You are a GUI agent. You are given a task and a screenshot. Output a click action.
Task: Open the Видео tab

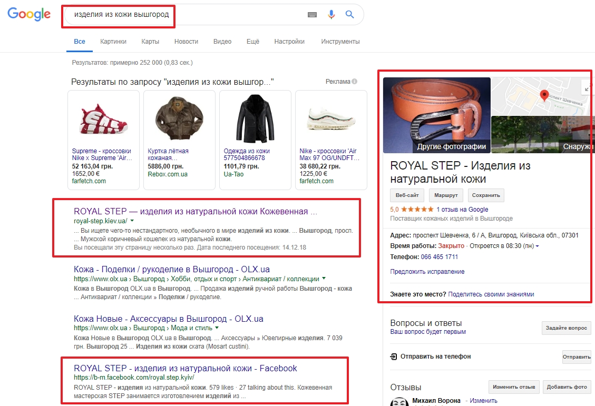[222, 42]
